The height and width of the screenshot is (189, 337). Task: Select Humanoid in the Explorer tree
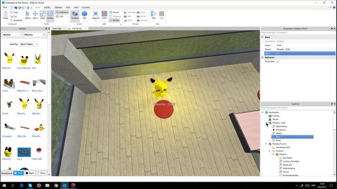point(281,130)
